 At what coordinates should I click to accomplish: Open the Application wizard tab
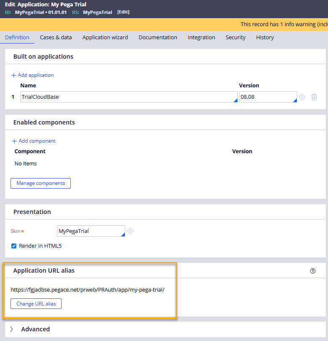pyautogui.click(x=105, y=37)
